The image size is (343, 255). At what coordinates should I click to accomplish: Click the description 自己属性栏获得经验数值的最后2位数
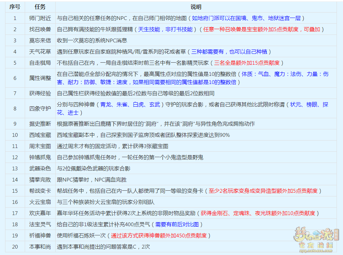(x=136, y=93)
